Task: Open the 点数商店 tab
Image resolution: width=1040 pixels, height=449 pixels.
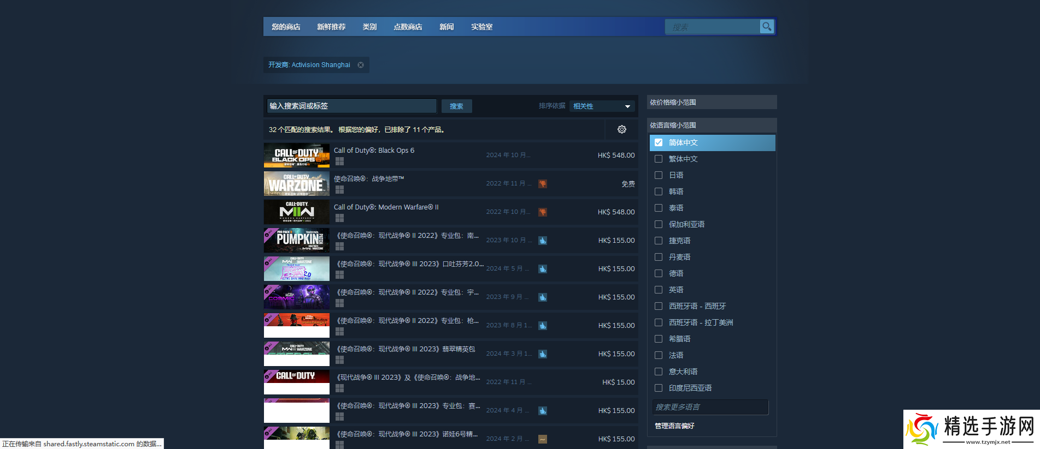Action: coord(408,27)
